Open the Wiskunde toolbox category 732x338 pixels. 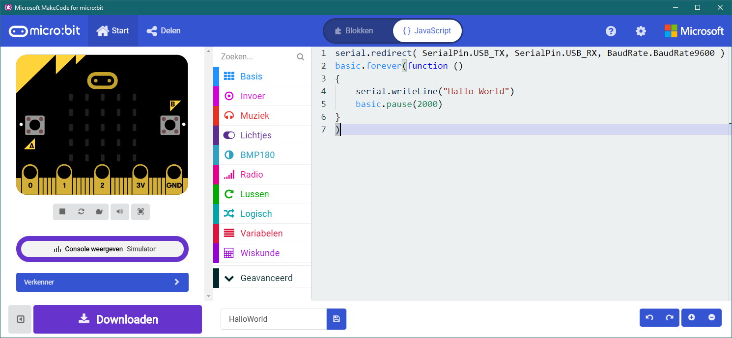point(262,253)
